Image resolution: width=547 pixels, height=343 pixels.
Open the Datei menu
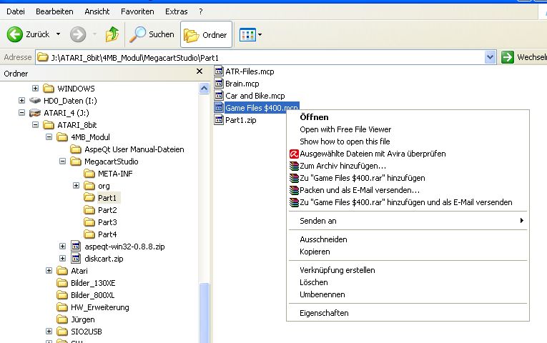click(16, 11)
